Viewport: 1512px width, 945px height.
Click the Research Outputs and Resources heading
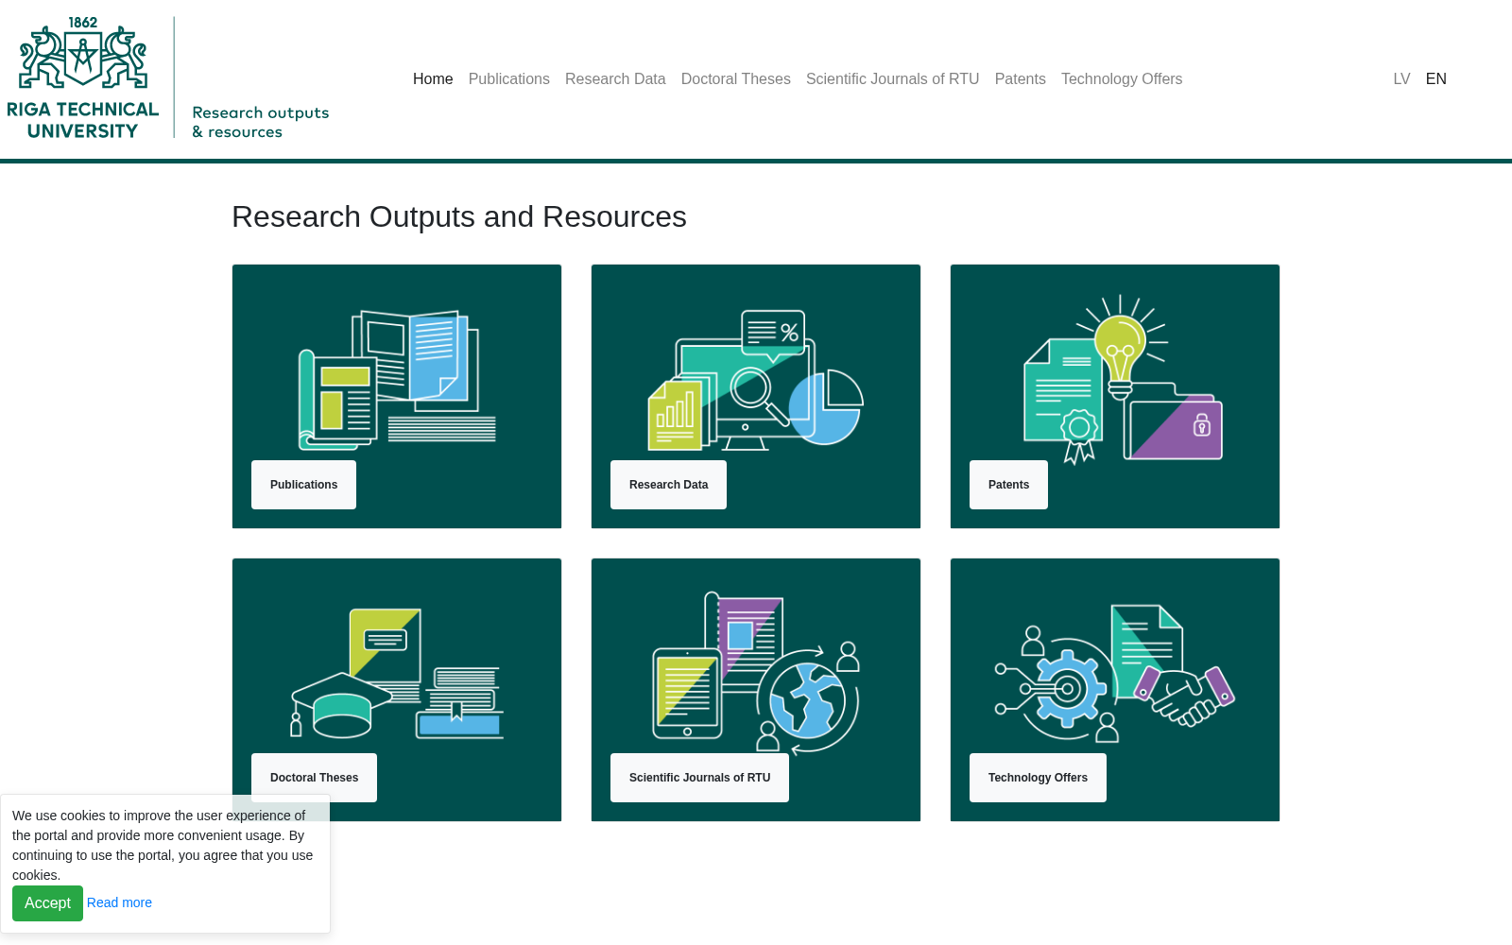pos(459,216)
